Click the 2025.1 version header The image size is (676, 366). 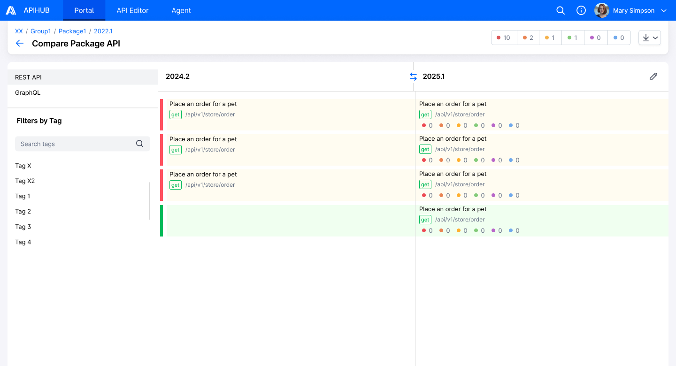pyautogui.click(x=434, y=76)
